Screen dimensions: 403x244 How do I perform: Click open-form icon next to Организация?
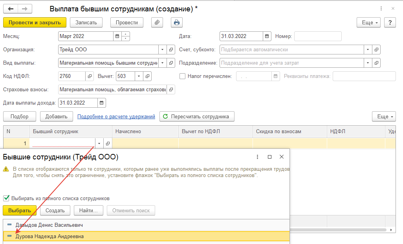pos(171,50)
